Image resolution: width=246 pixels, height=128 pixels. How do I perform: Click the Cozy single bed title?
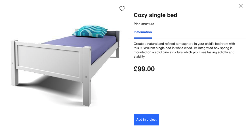point(155,15)
